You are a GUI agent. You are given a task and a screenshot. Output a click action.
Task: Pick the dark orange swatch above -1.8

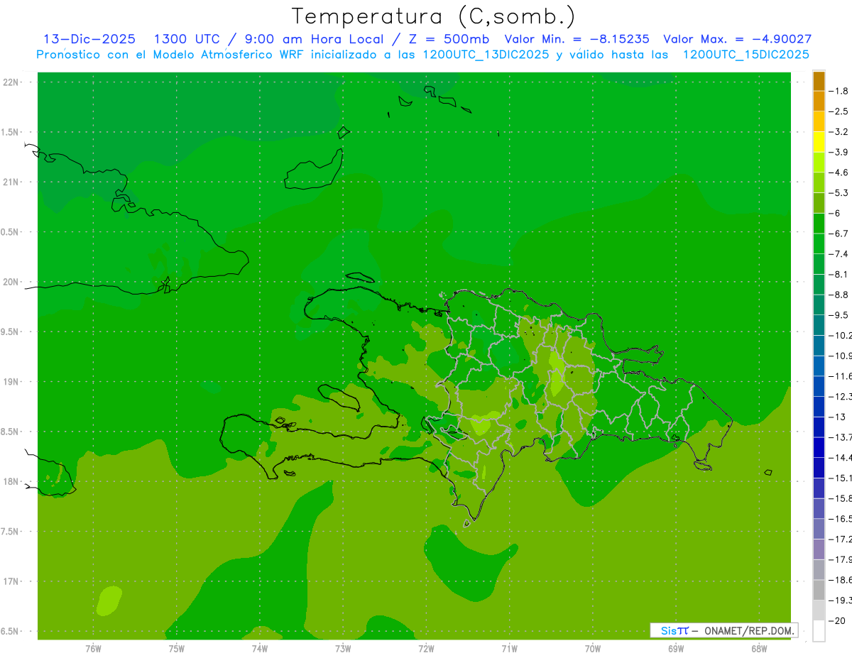[819, 81]
